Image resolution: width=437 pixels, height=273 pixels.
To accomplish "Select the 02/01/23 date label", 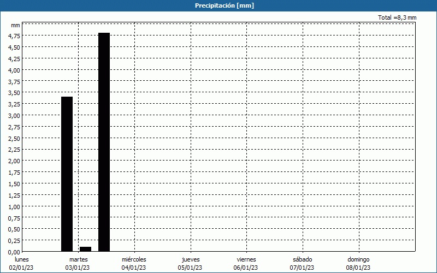I will tap(21, 268).
